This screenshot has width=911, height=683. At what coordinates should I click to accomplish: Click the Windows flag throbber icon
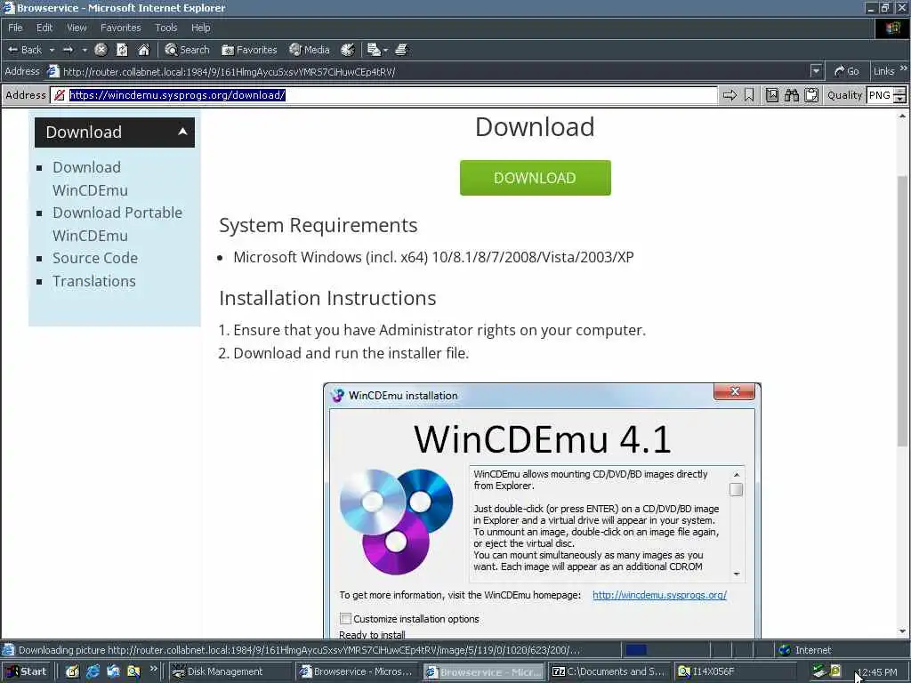click(x=893, y=28)
